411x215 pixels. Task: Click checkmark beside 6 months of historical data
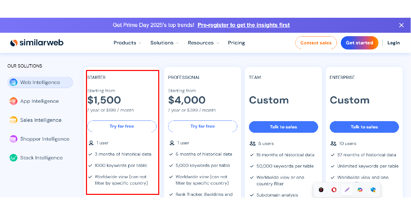point(171,154)
